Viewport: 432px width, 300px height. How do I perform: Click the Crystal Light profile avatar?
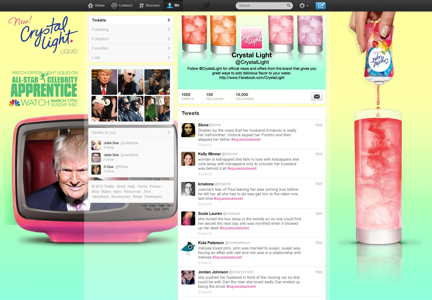click(252, 38)
